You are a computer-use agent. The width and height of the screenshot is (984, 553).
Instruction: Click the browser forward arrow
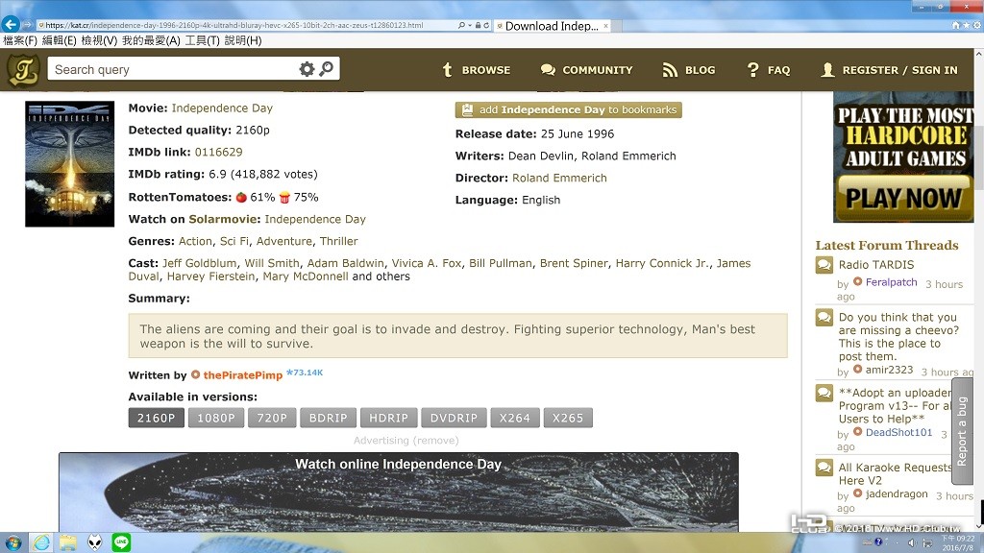point(27,25)
